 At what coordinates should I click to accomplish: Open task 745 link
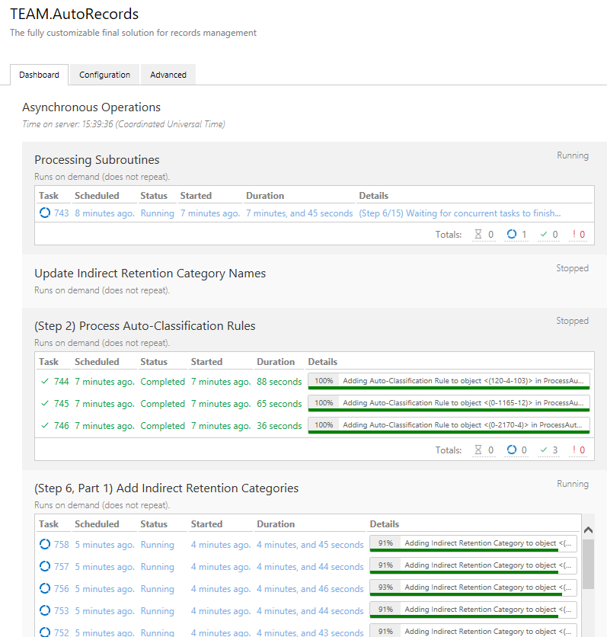pyautogui.click(x=61, y=403)
